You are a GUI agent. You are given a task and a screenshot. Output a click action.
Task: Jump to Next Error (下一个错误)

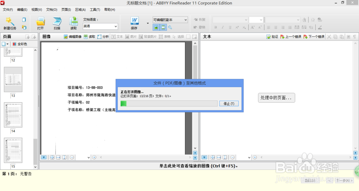point(314,37)
